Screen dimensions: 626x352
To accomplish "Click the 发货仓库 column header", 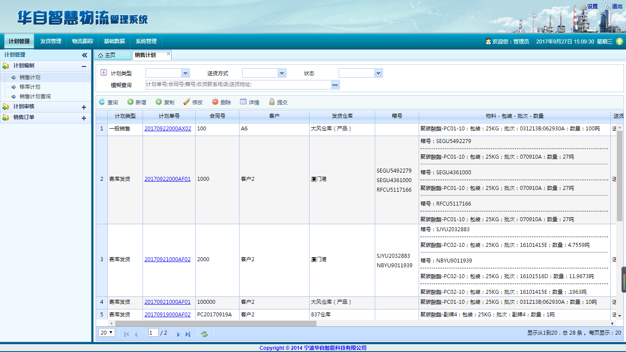I will point(342,116).
